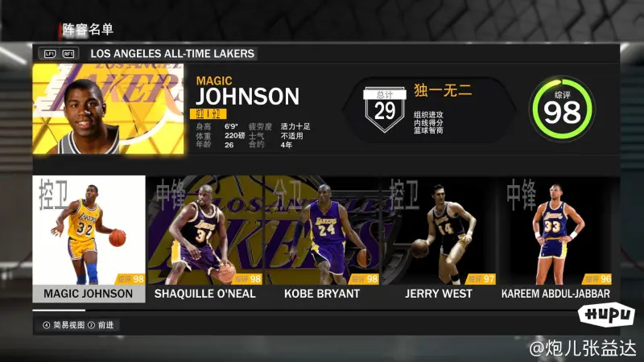The width and height of the screenshot is (644, 362).
Task: Click the height value 6'9"
Action: pos(230,126)
